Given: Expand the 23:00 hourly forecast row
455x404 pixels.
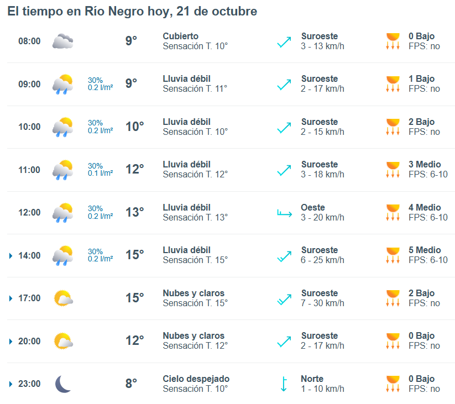Looking at the screenshot, I should 11,384.
